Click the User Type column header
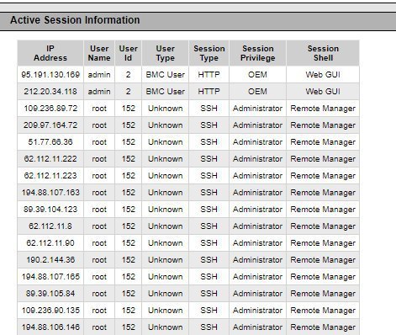This screenshot has height=335, width=396. pyautogui.click(x=166, y=53)
